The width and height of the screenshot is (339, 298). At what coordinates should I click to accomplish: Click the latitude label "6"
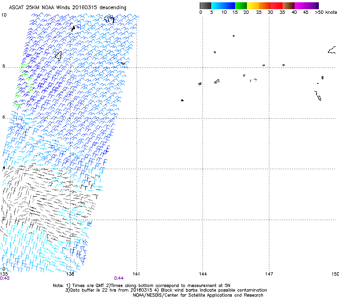[4, 117]
